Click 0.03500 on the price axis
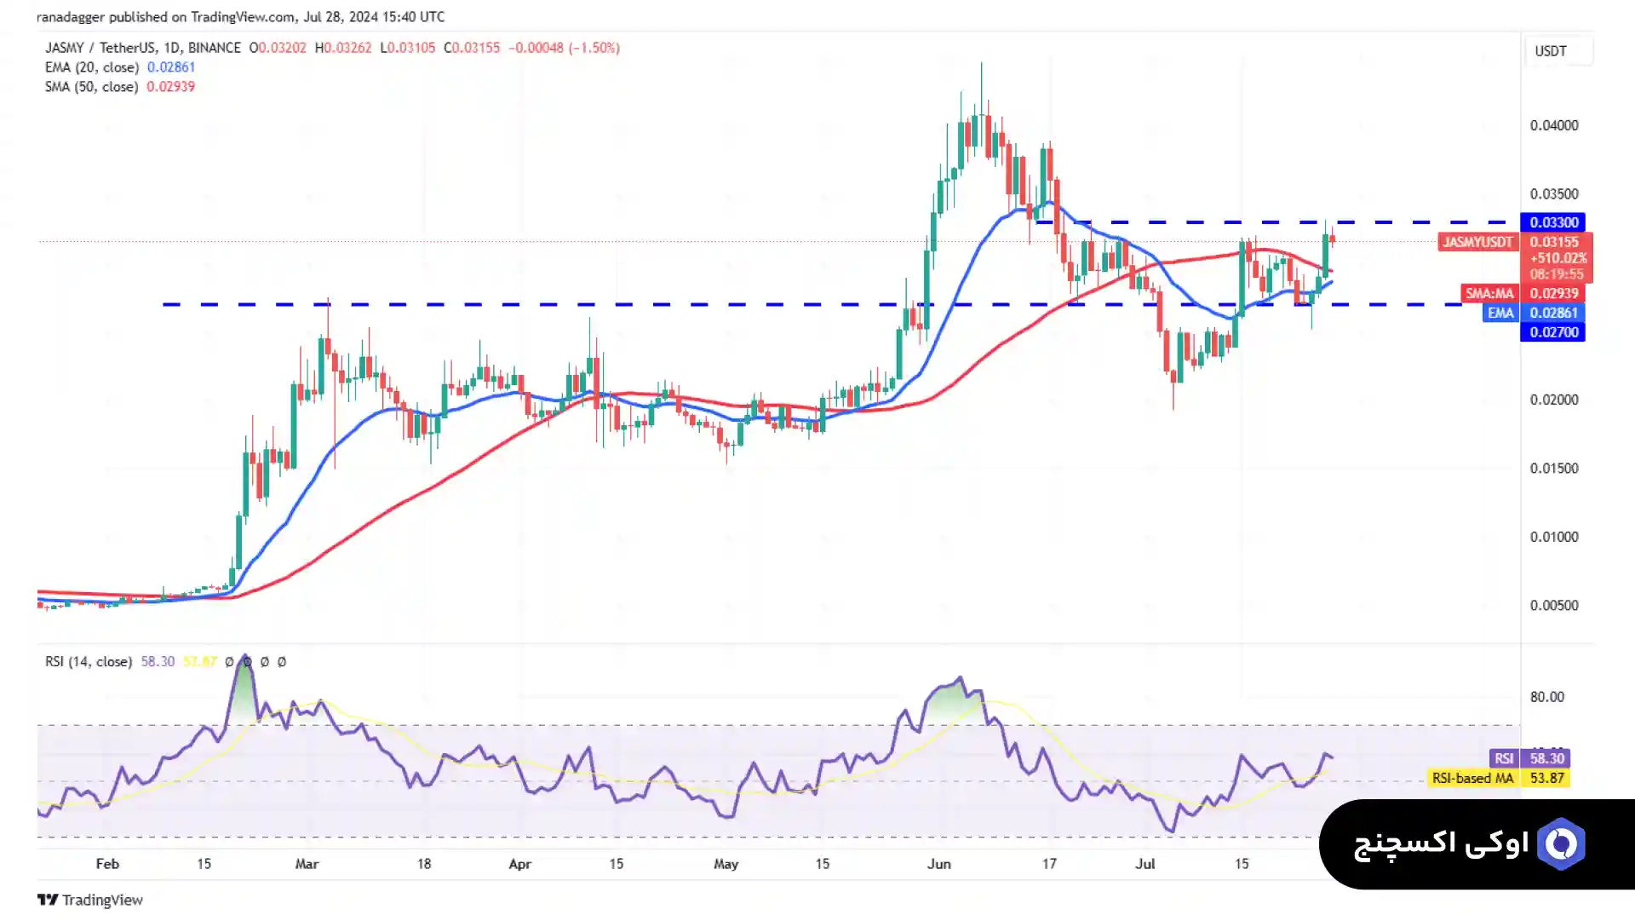Screen dimensions: 1635x921 tap(1554, 194)
